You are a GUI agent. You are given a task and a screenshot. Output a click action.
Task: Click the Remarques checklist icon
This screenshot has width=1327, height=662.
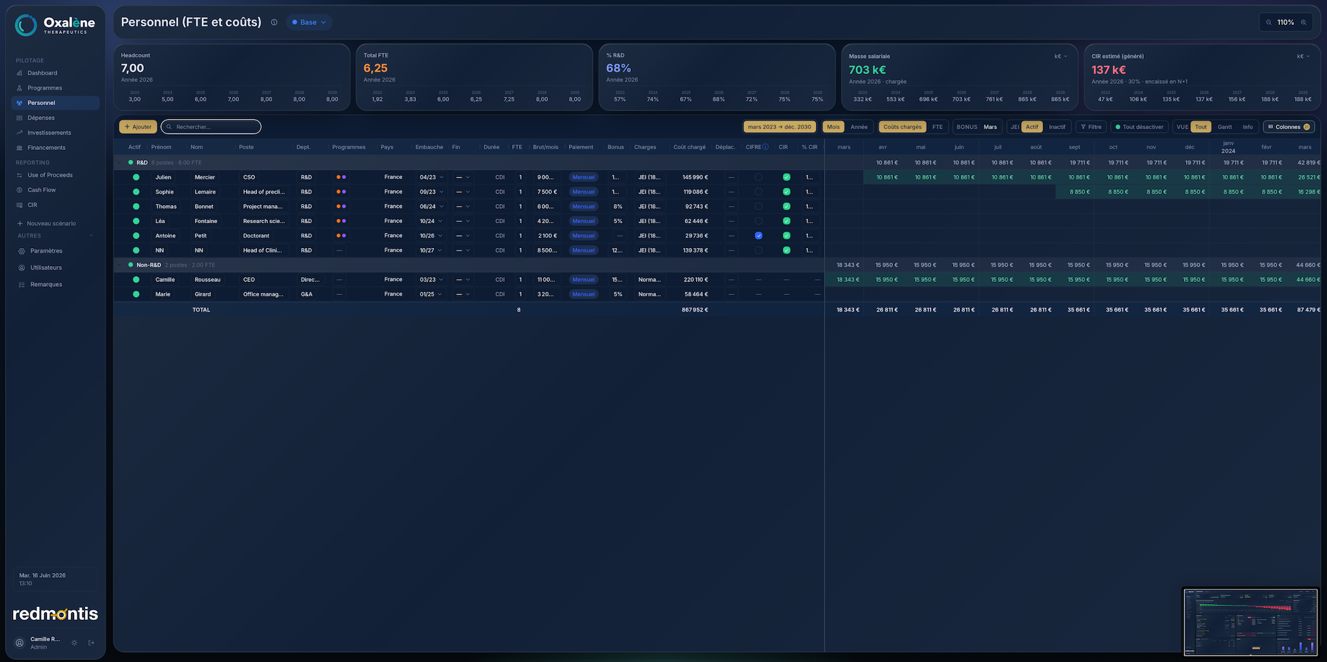tap(21, 285)
